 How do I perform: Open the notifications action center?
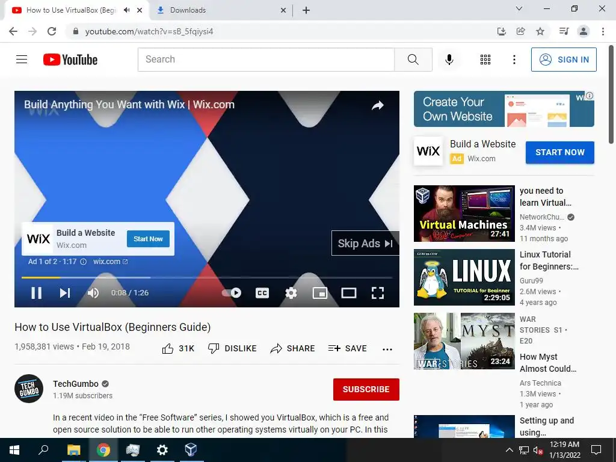tap(596, 450)
